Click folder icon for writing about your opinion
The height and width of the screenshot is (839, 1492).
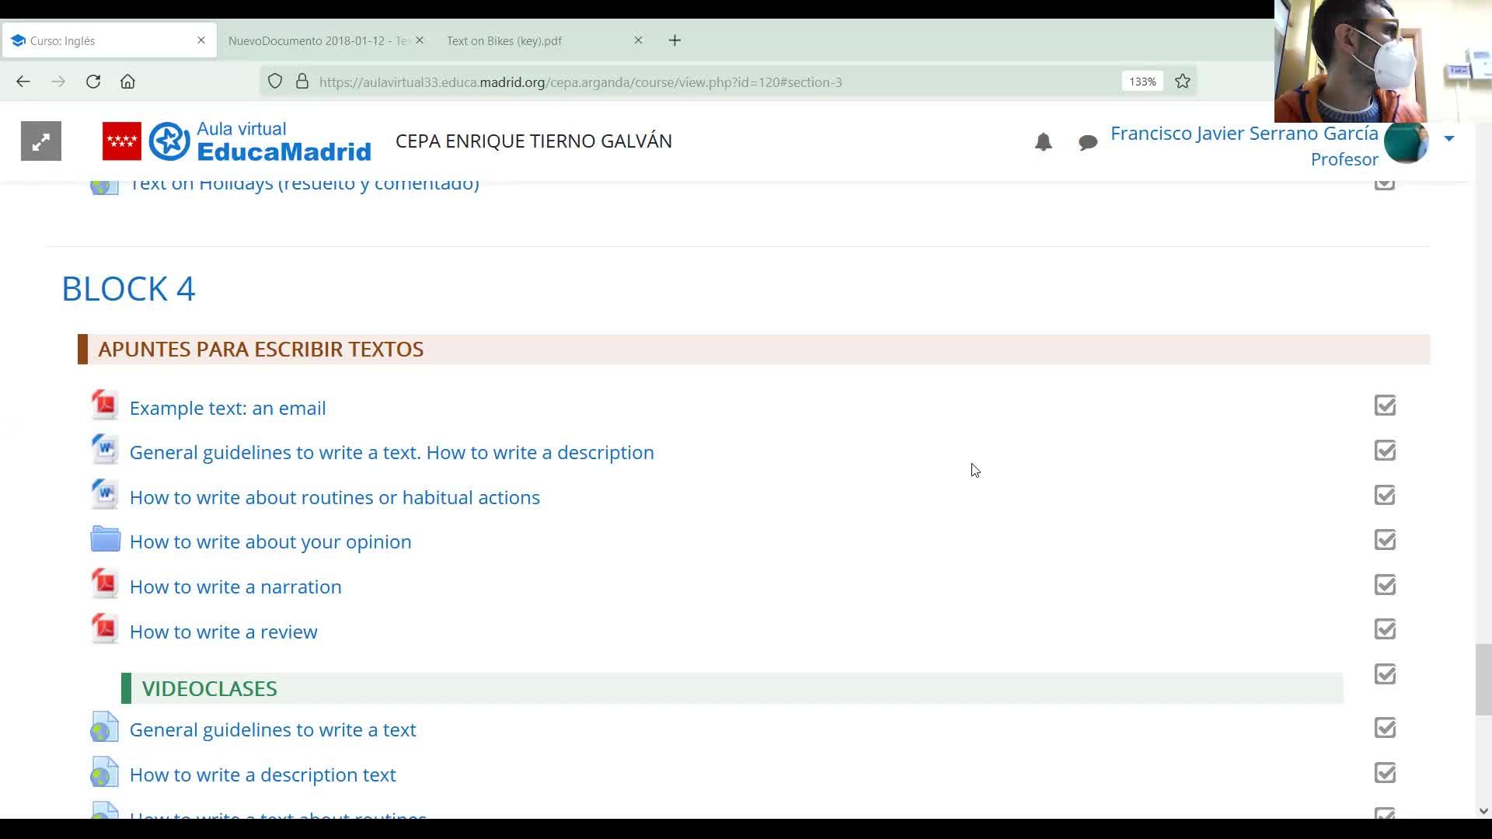[x=105, y=540]
